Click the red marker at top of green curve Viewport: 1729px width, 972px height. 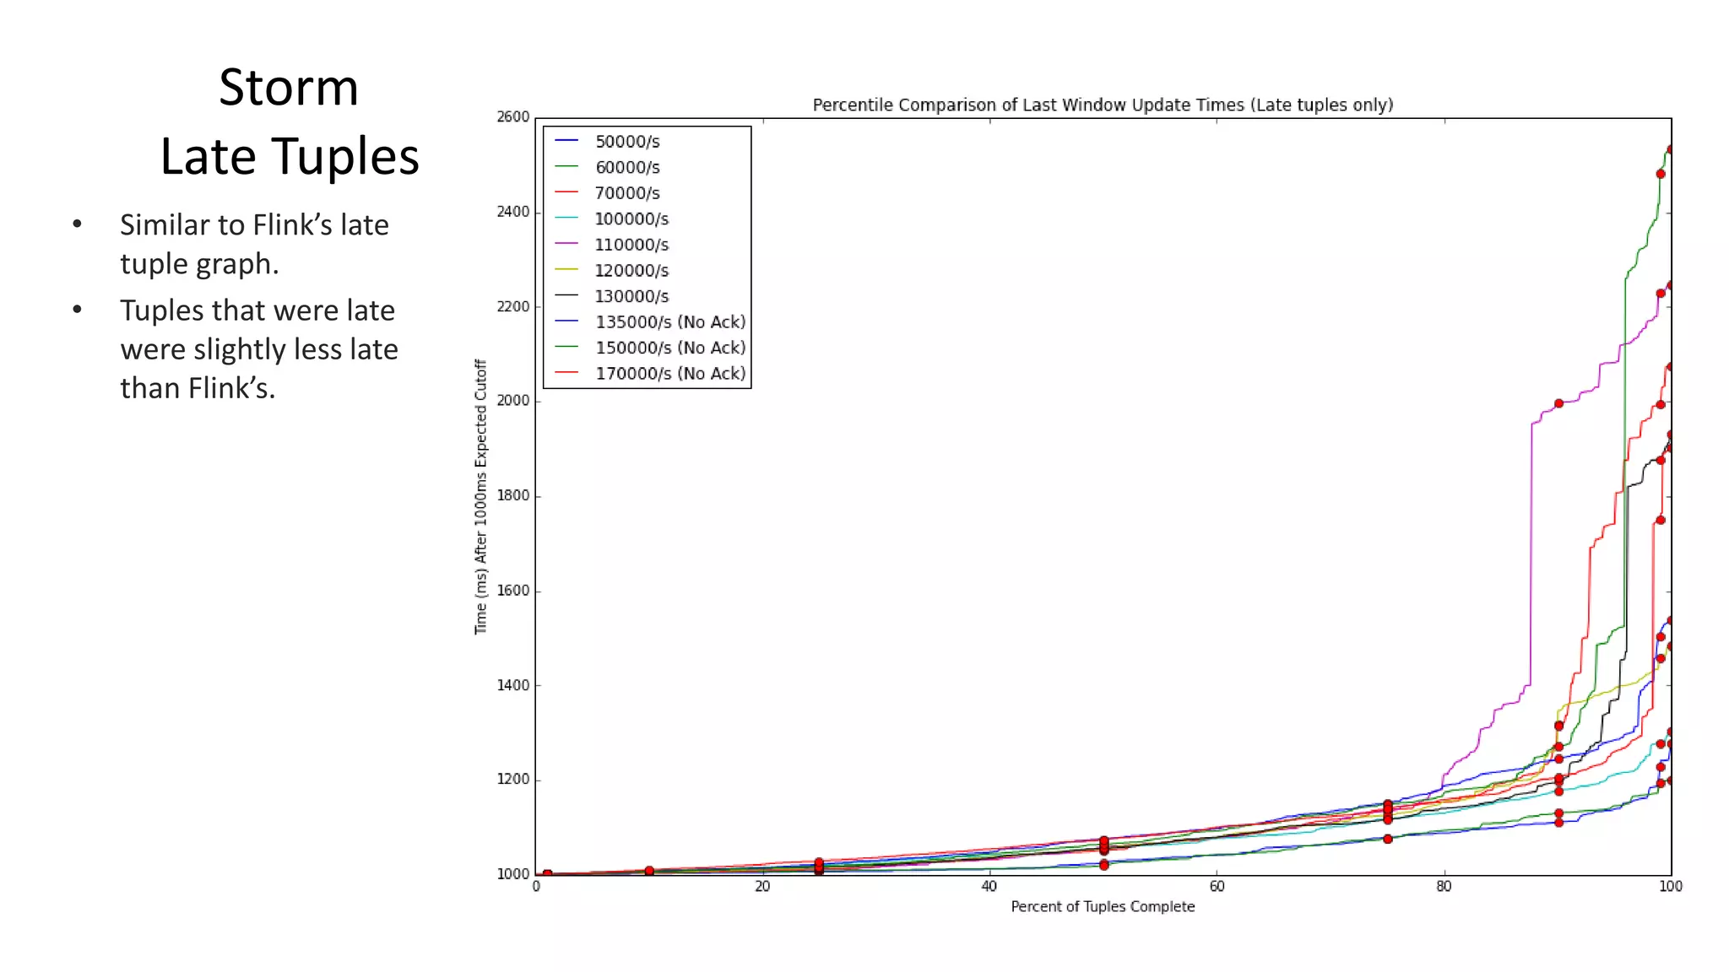click(x=1671, y=149)
